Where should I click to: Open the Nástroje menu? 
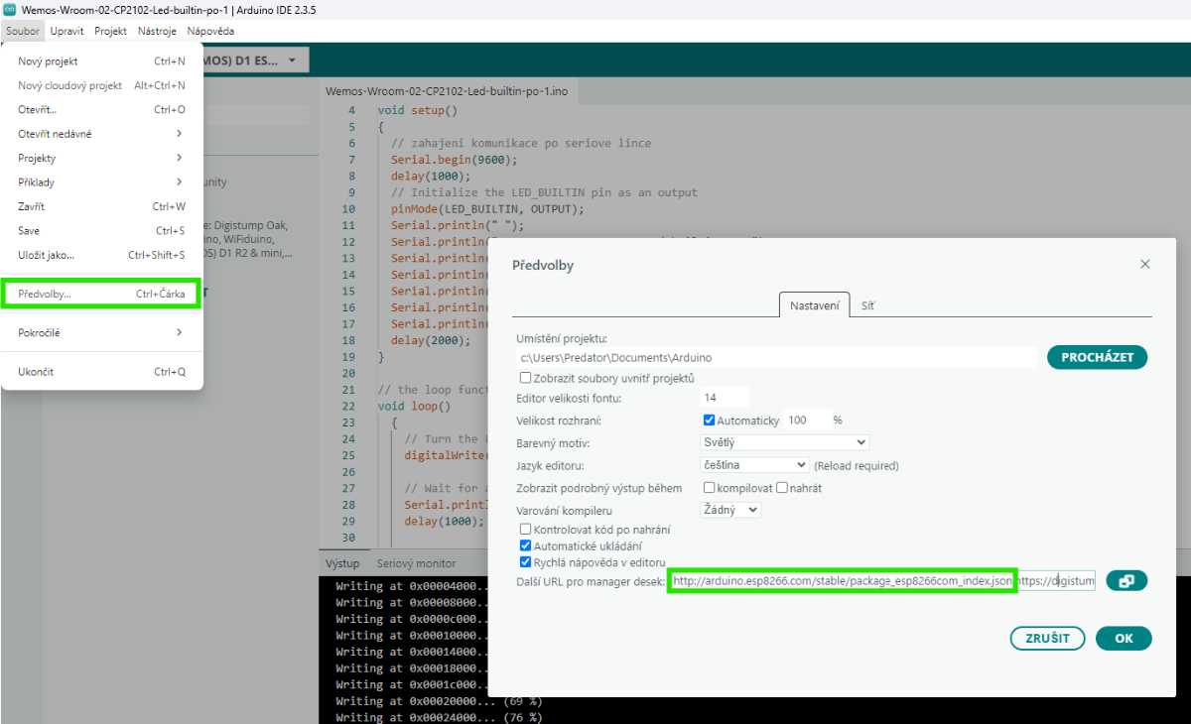click(x=157, y=31)
